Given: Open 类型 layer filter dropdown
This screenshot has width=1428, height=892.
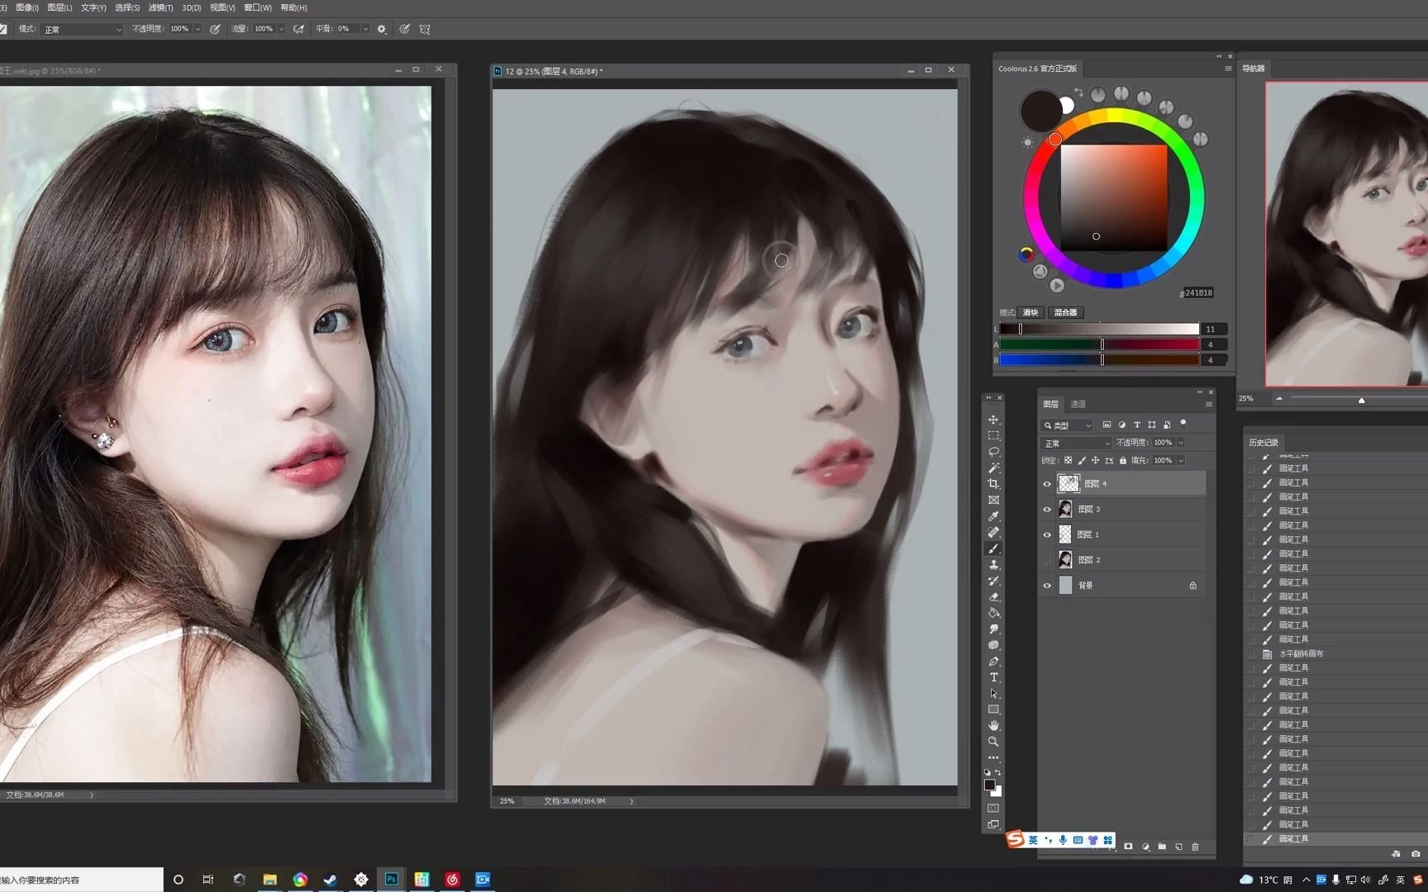Looking at the screenshot, I should [1067, 425].
